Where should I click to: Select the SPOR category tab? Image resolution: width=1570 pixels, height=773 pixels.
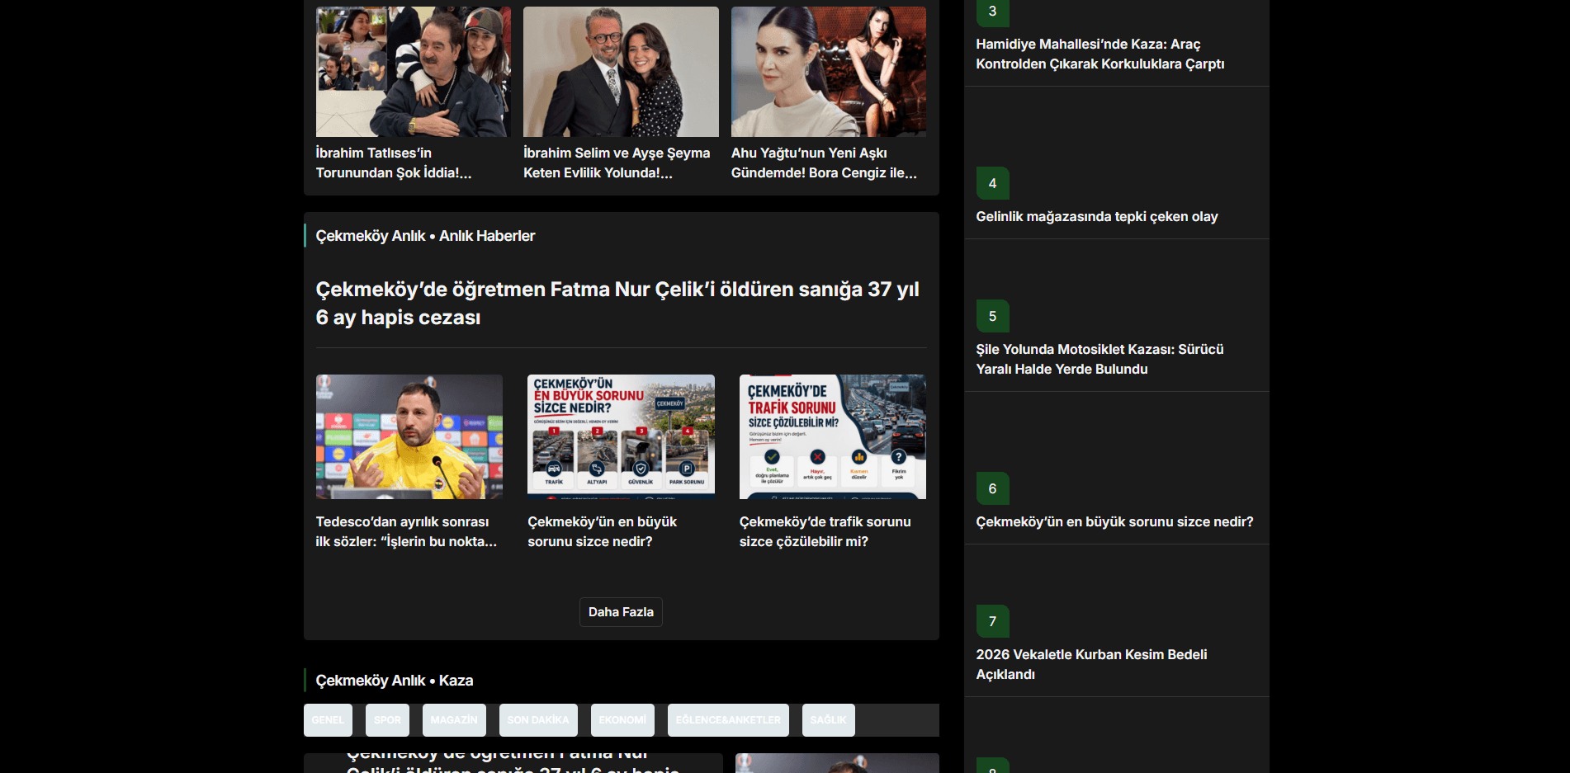click(x=387, y=720)
